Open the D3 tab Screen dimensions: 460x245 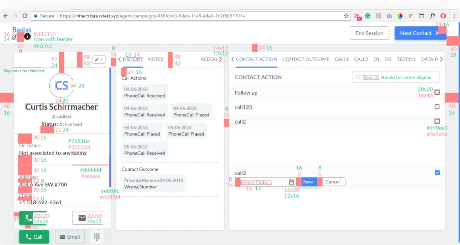tap(388, 59)
